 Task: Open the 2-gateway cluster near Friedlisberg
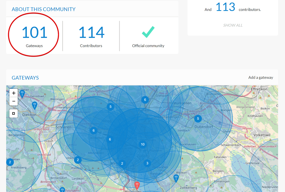(10, 162)
